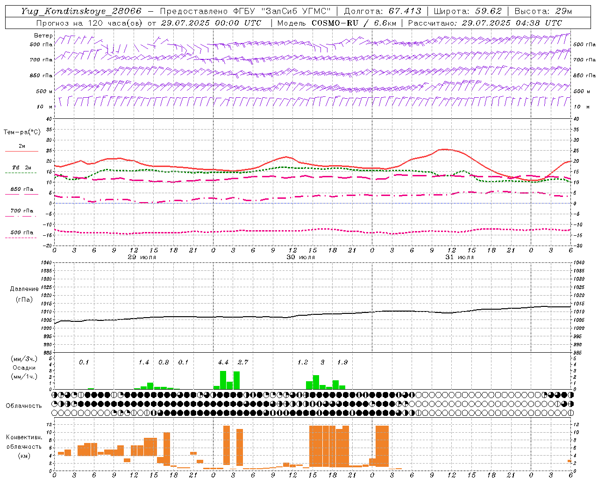Click the 1.2 precipitation total
This screenshot has height=479, width=598.
303,363
